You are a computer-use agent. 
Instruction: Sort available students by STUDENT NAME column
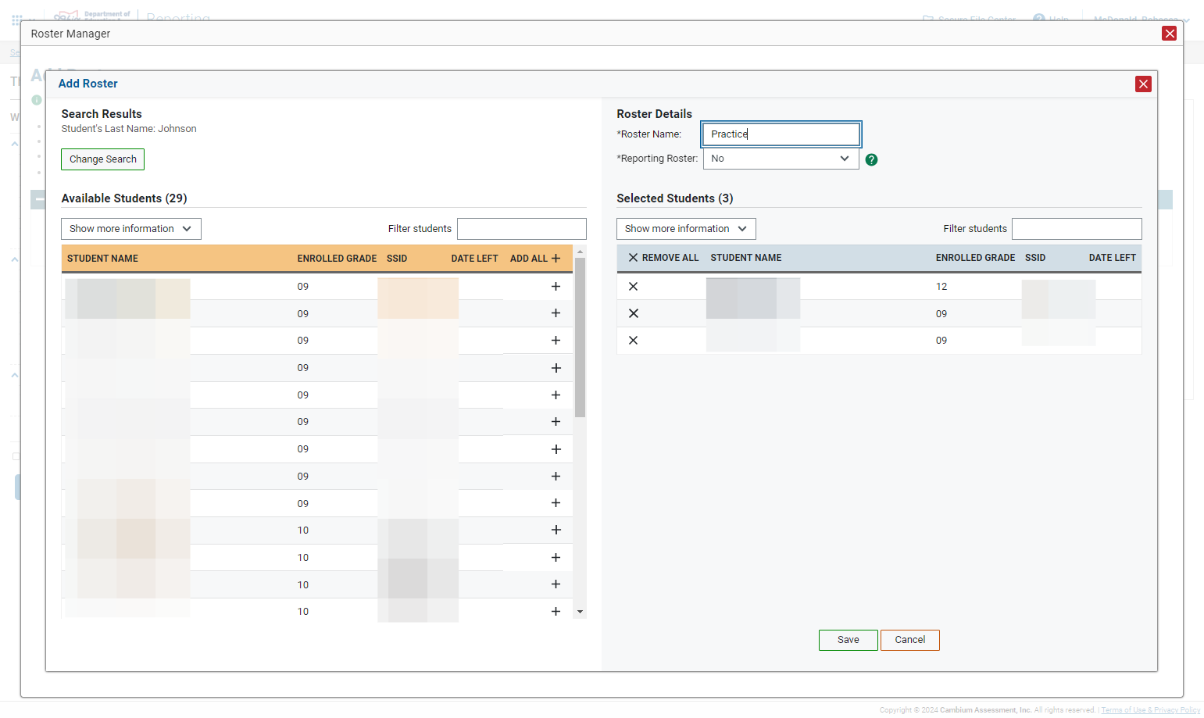coord(102,259)
